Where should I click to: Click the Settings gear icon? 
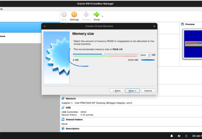pyautogui.click(x=74, y=15)
